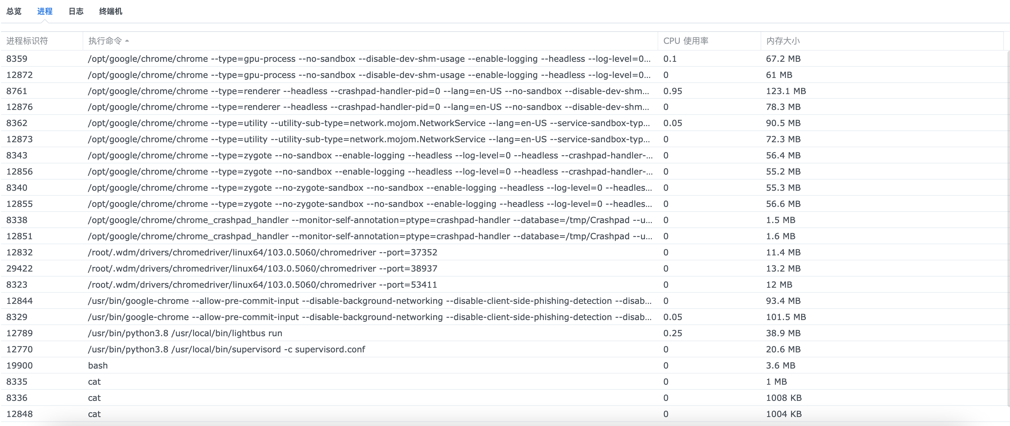
Task: Switch to the 总览 tab
Action: (13, 11)
